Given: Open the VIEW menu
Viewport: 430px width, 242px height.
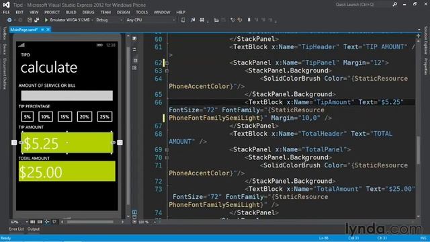Looking at the screenshot, I should (x=34, y=12).
